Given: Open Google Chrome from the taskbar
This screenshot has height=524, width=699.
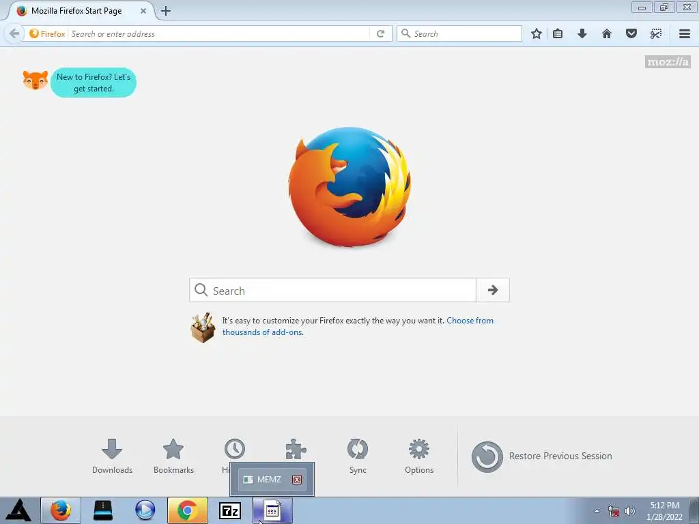Looking at the screenshot, I should [188, 510].
